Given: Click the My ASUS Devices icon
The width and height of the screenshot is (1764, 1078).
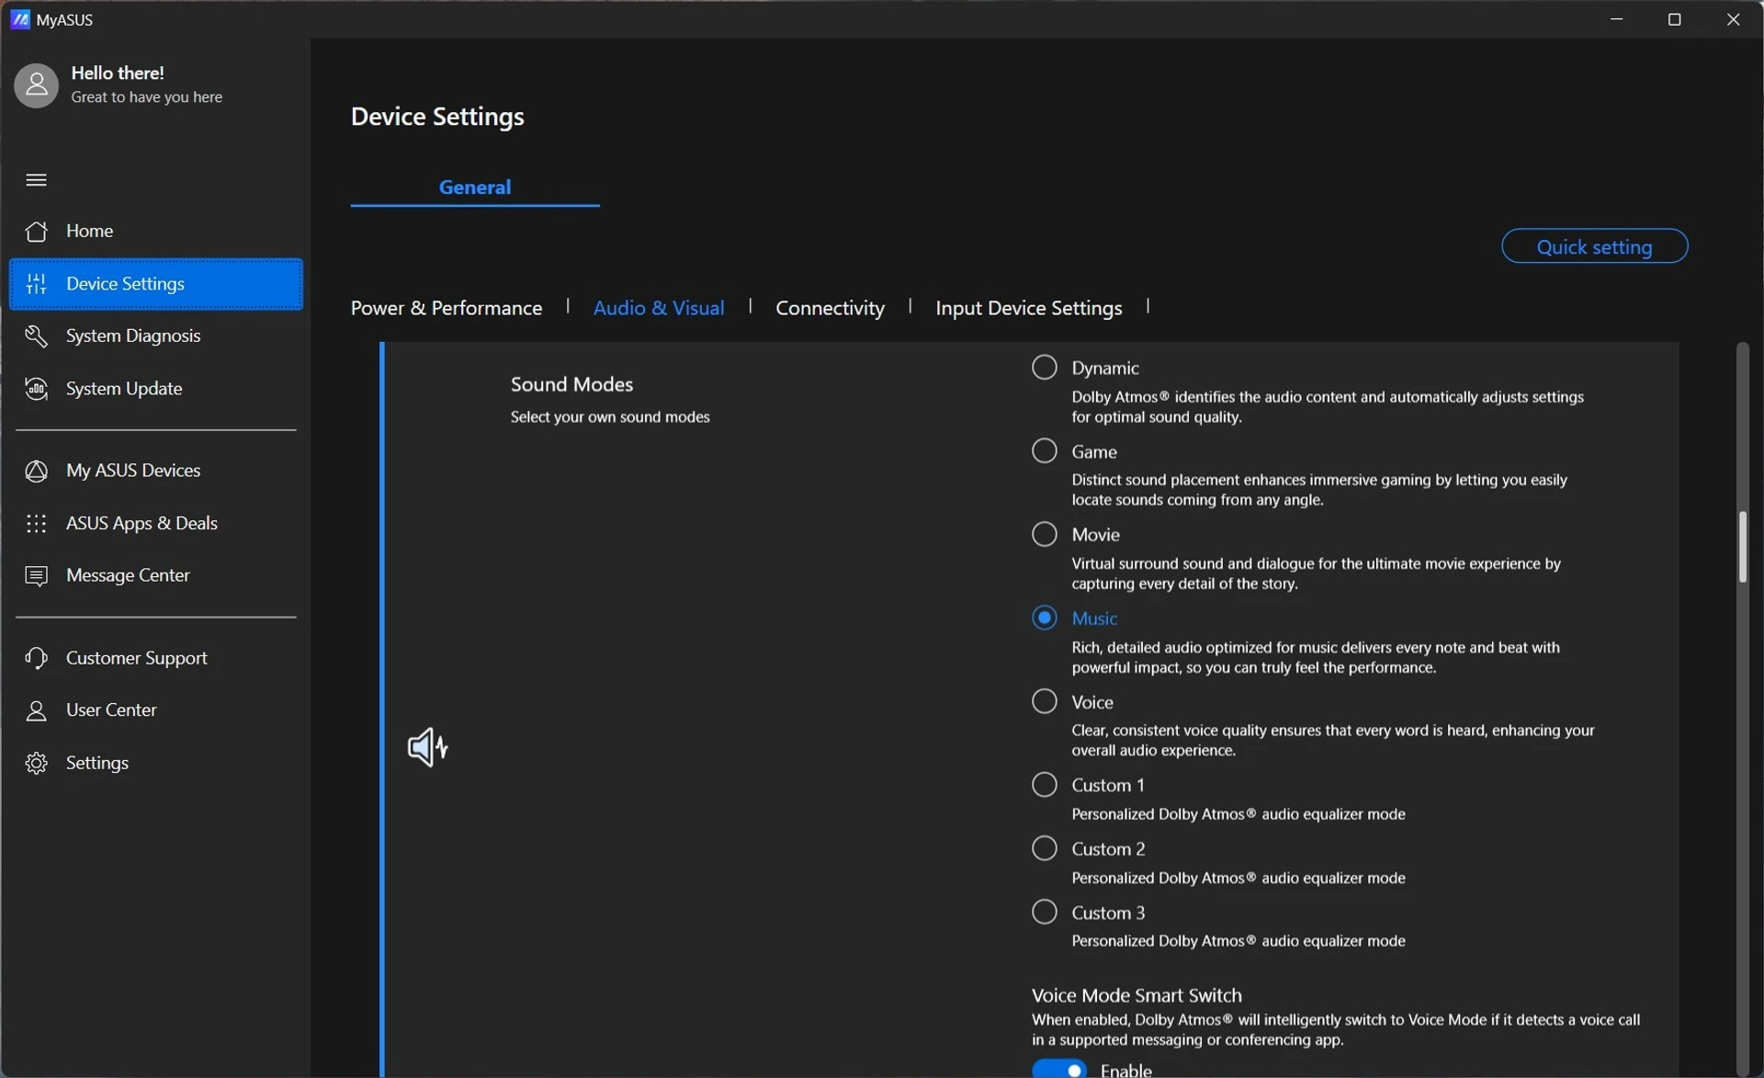Looking at the screenshot, I should 36,471.
